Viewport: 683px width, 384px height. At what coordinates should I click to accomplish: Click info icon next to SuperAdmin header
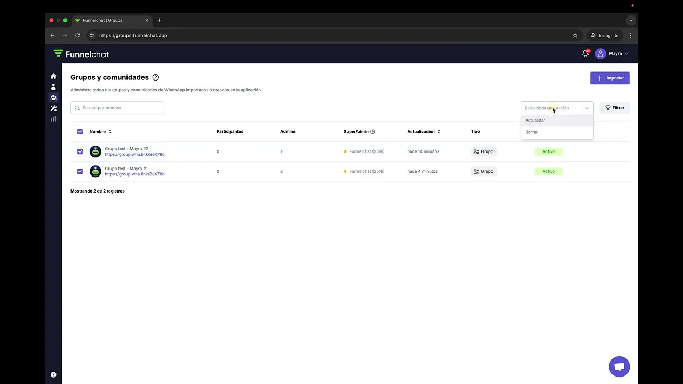coord(372,132)
